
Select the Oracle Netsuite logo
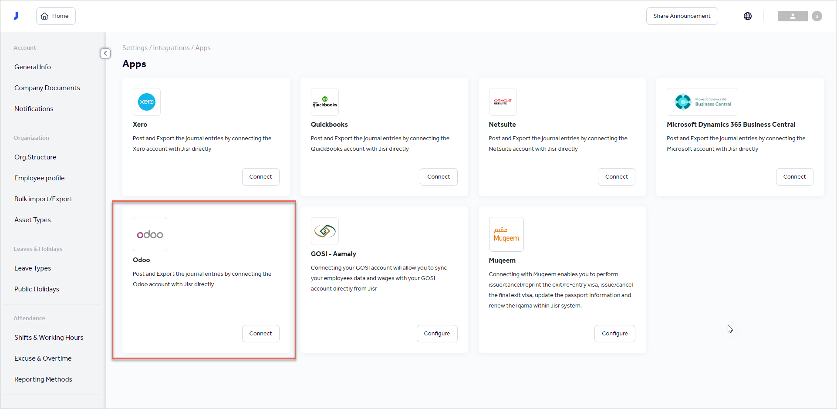pos(503,102)
